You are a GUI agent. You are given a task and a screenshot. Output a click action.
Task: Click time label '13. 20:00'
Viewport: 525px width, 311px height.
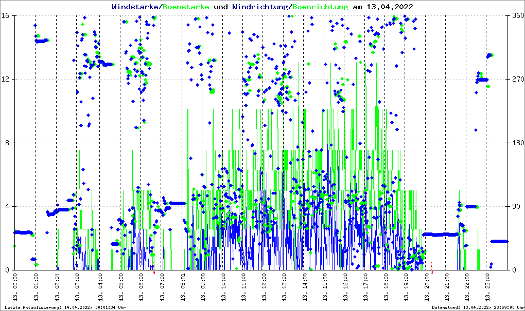point(426,287)
